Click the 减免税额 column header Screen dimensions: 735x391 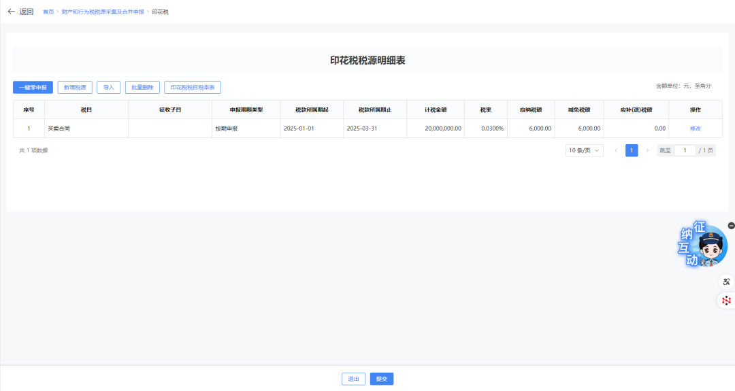click(579, 109)
